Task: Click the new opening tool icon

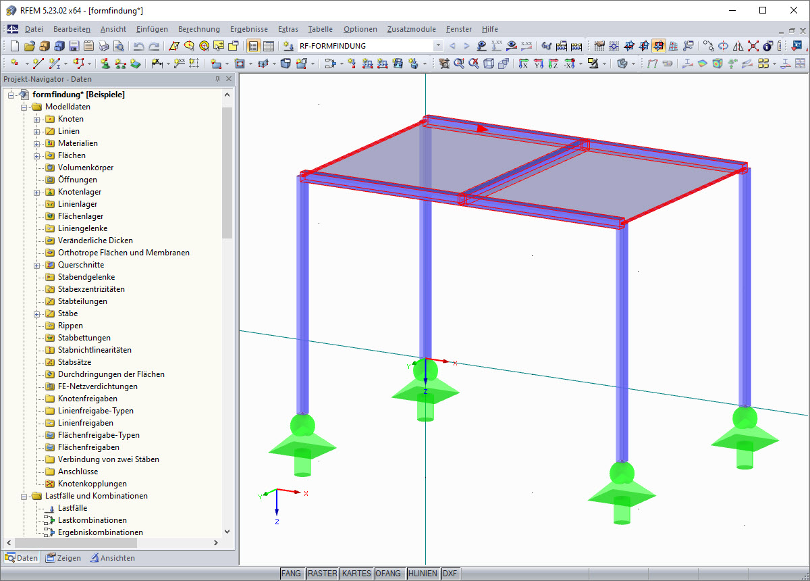Action: pyautogui.click(x=239, y=64)
